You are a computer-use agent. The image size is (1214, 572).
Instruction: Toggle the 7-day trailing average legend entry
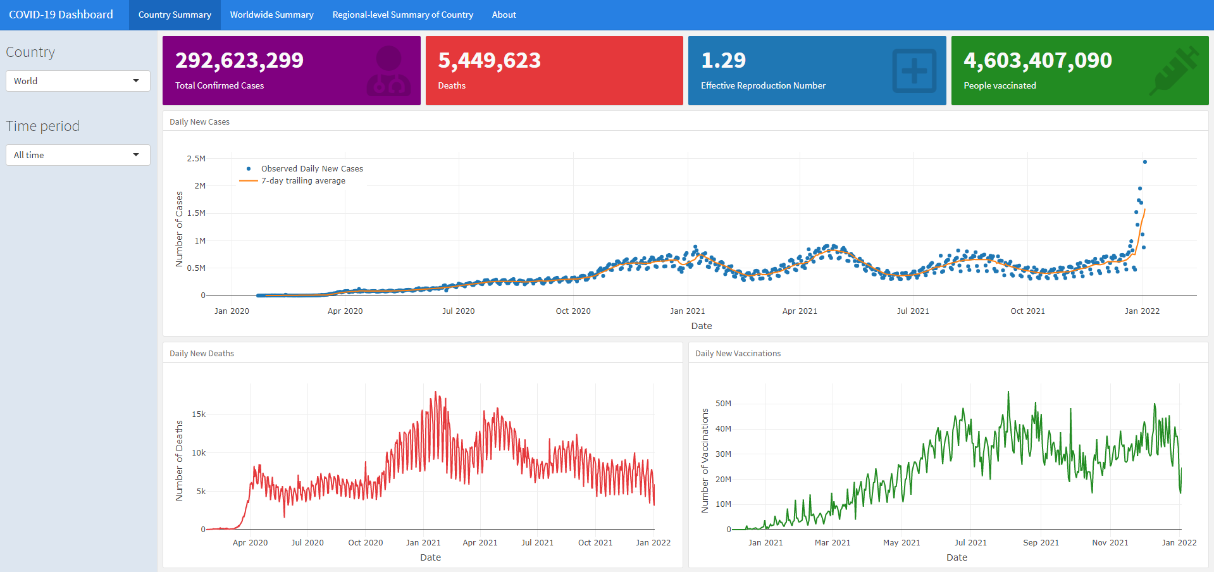[303, 180]
